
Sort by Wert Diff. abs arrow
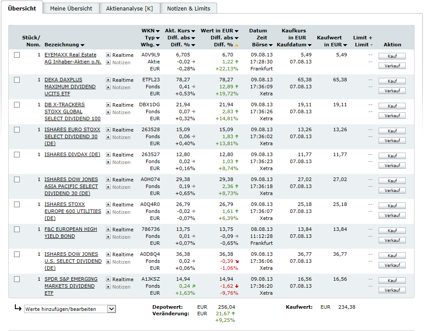(x=237, y=38)
